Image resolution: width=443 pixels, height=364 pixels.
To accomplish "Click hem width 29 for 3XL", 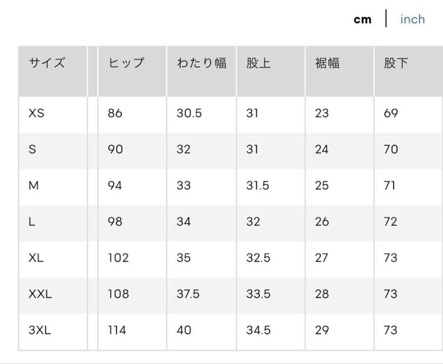I will [322, 330].
